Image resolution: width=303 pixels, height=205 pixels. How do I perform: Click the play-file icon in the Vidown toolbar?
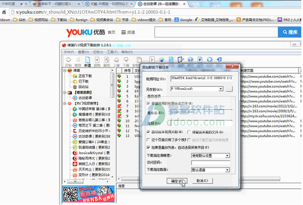tap(152, 60)
